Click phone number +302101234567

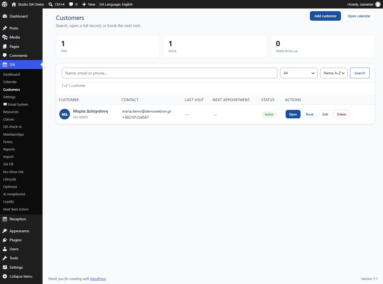click(x=135, y=117)
